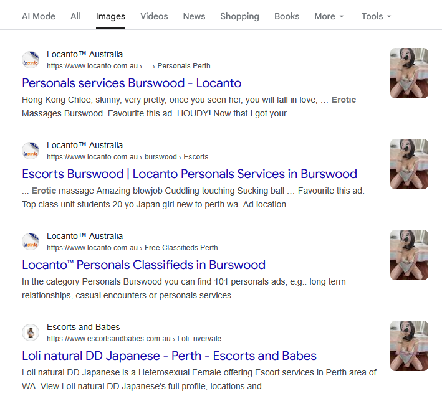The image size is (442, 396).
Task: Expand the More dropdown menu
Action: [x=329, y=16]
